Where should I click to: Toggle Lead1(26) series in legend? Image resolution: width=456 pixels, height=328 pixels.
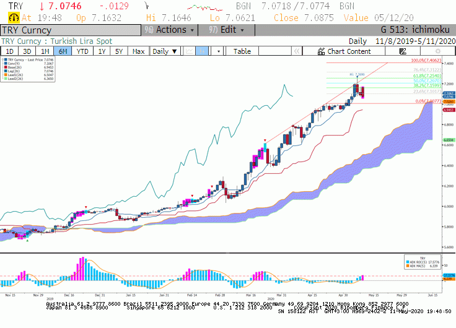pos(15,75)
